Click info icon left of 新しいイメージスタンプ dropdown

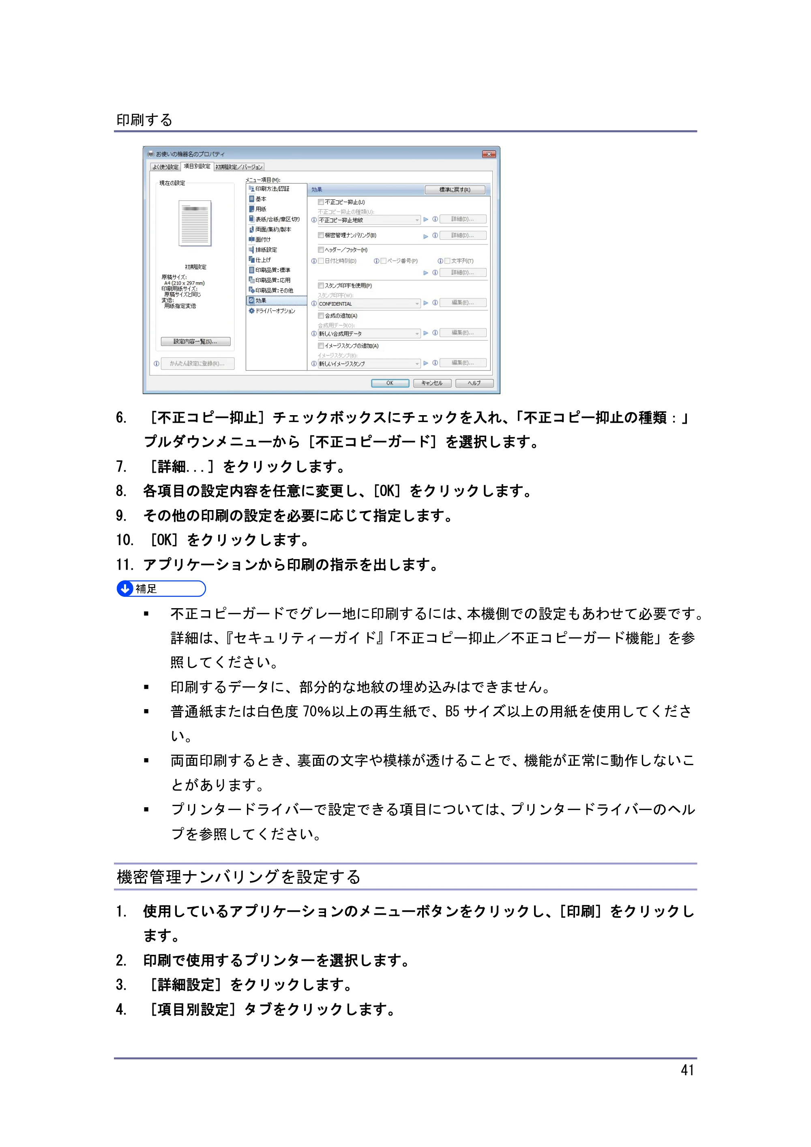click(314, 363)
